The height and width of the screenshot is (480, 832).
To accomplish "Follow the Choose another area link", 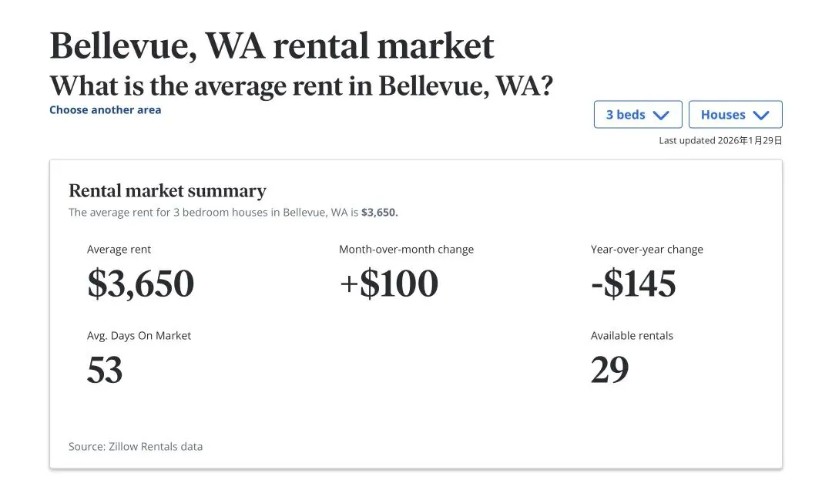I will pos(106,109).
